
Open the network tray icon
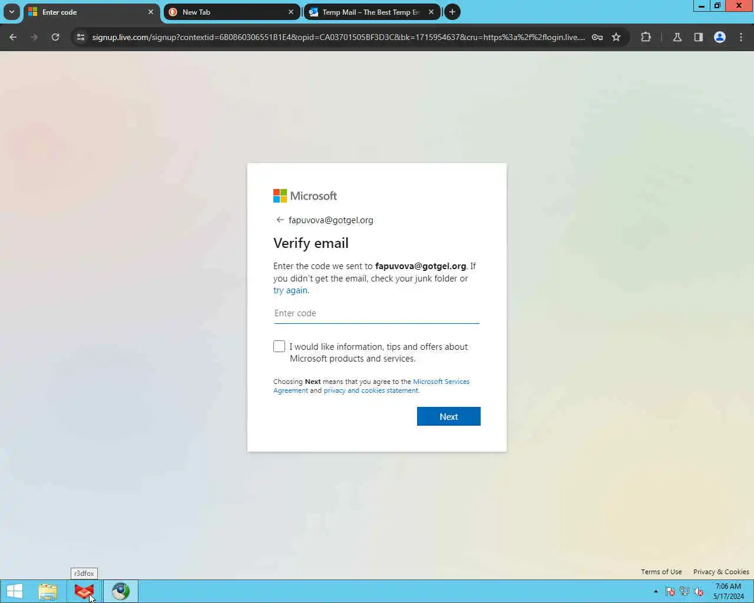coord(684,591)
